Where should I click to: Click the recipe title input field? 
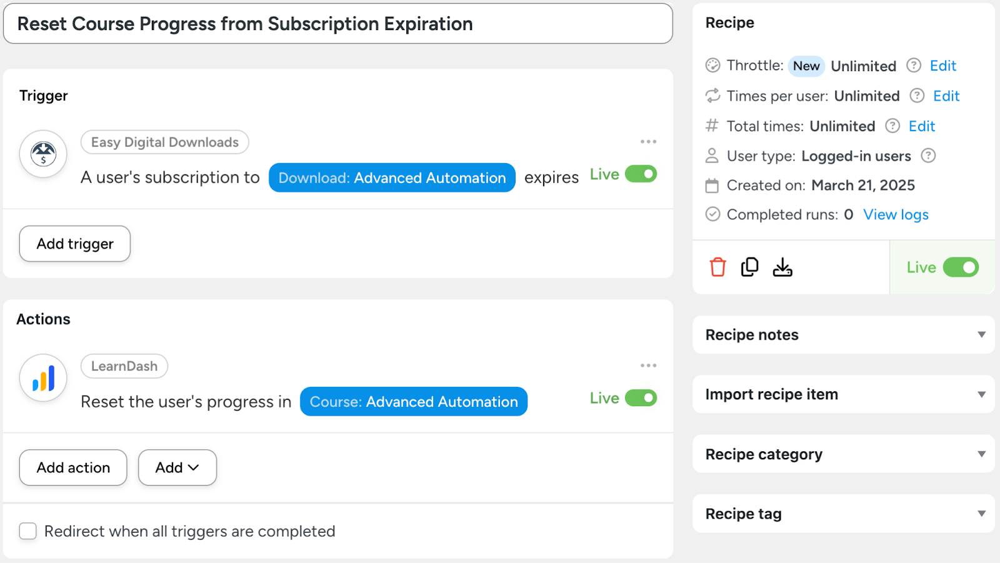[x=337, y=24]
